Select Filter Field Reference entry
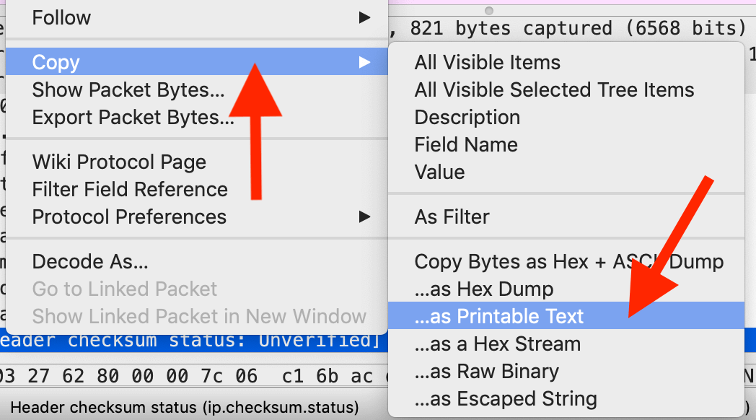 click(x=130, y=190)
